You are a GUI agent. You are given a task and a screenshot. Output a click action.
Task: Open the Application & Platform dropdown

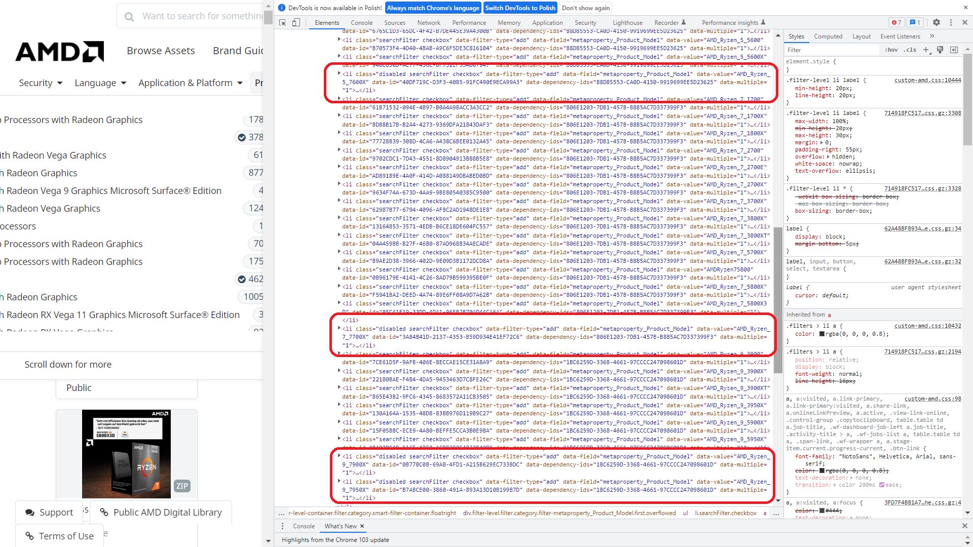coord(191,83)
